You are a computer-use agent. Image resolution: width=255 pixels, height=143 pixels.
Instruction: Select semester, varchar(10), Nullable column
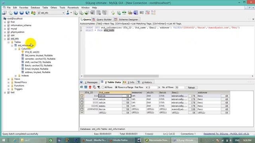click(40, 59)
